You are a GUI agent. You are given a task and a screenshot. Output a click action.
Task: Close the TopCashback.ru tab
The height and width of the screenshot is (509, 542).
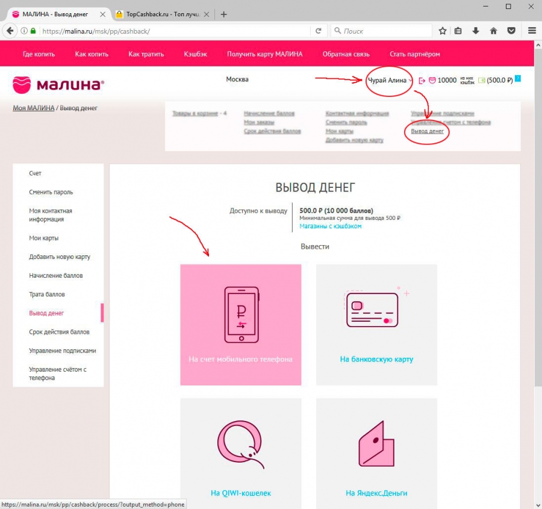tap(207, 14)
